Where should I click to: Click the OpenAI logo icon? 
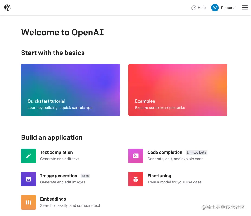point(7,8)
